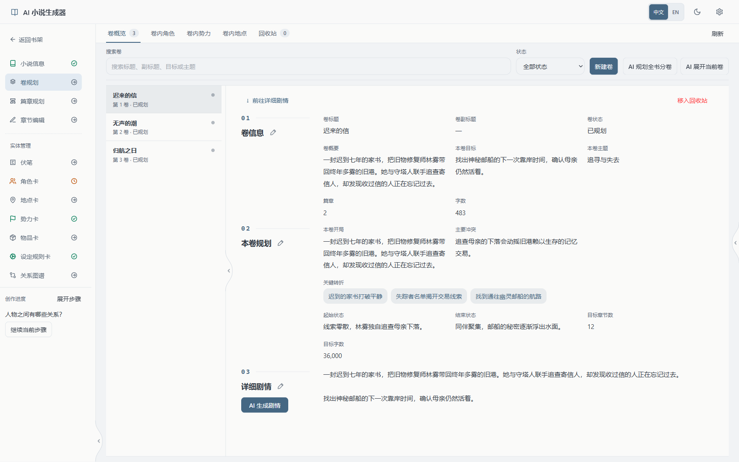Focus the 搜索卷 search input
The image size is (739, 462).
point(308,66)
